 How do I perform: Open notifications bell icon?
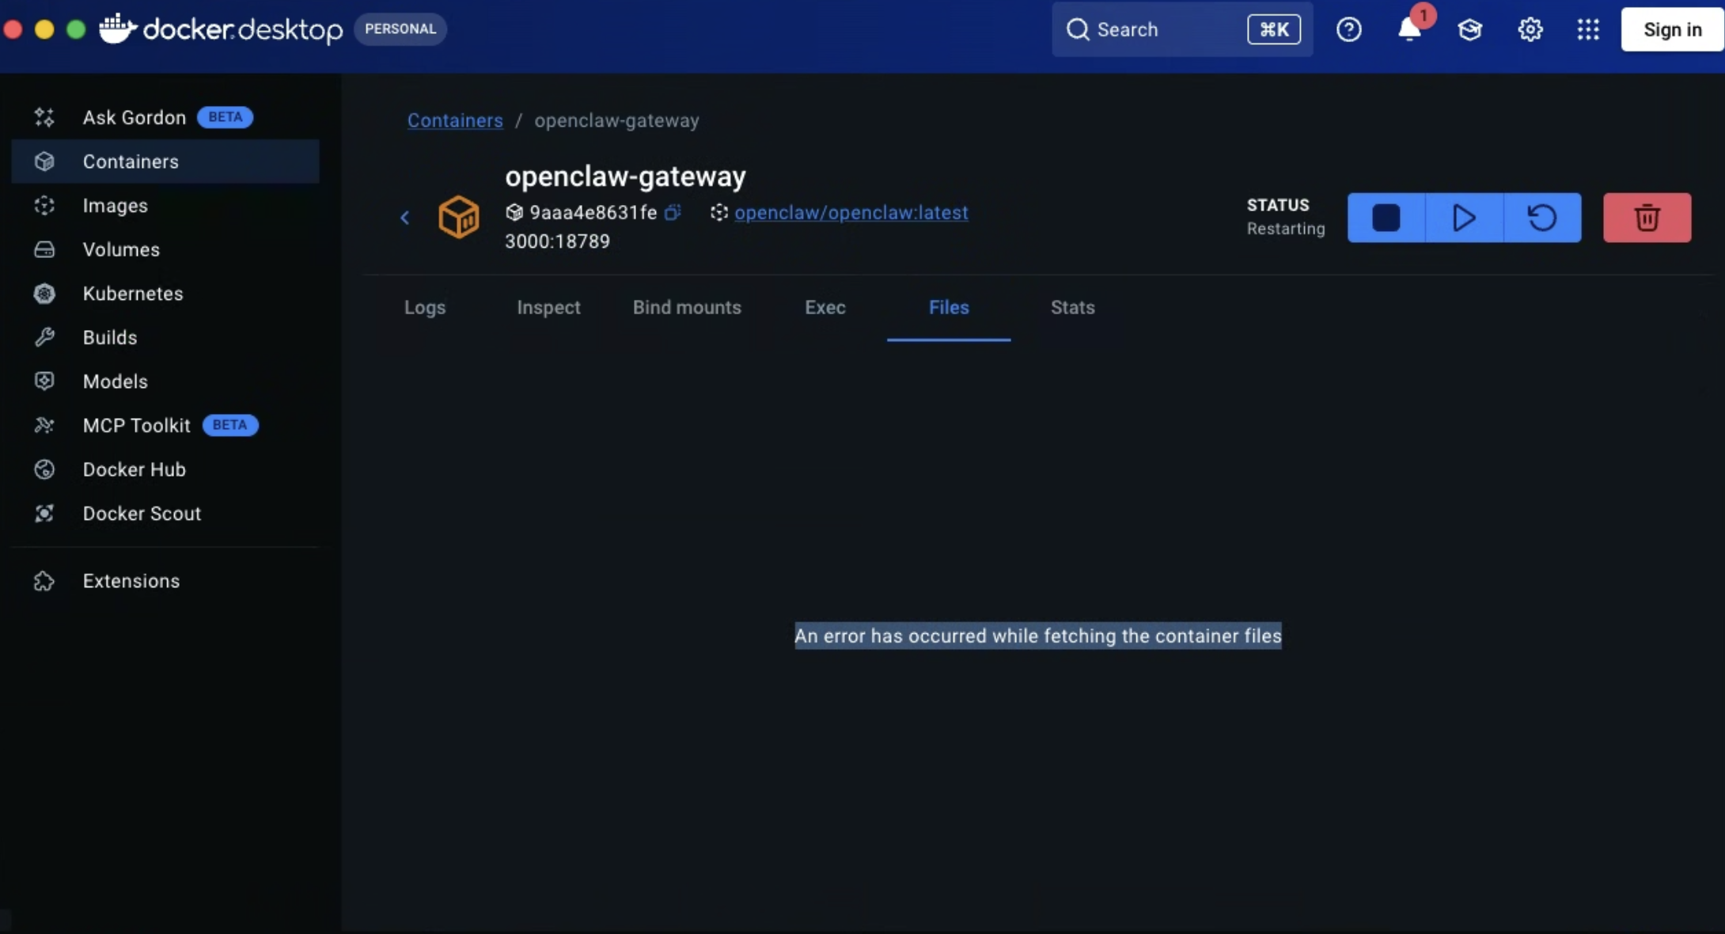tap(1409, 30)
